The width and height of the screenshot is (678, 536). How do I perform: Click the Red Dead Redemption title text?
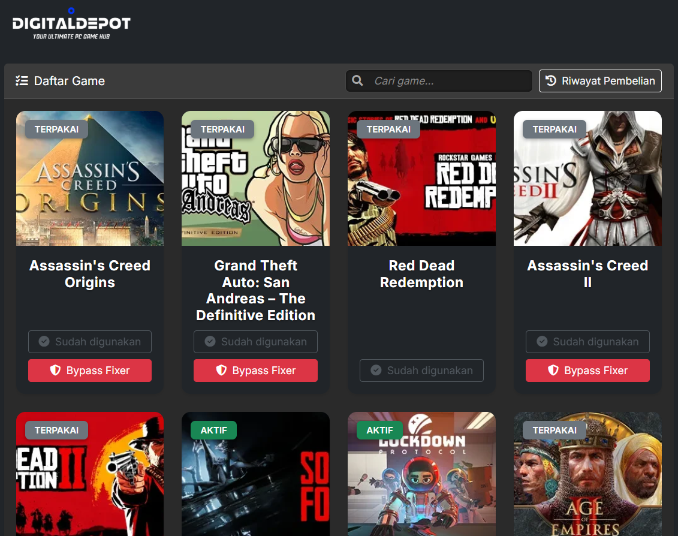421,274
